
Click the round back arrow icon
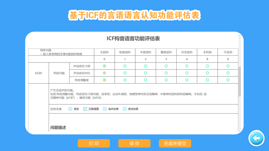tap(256, 138)
